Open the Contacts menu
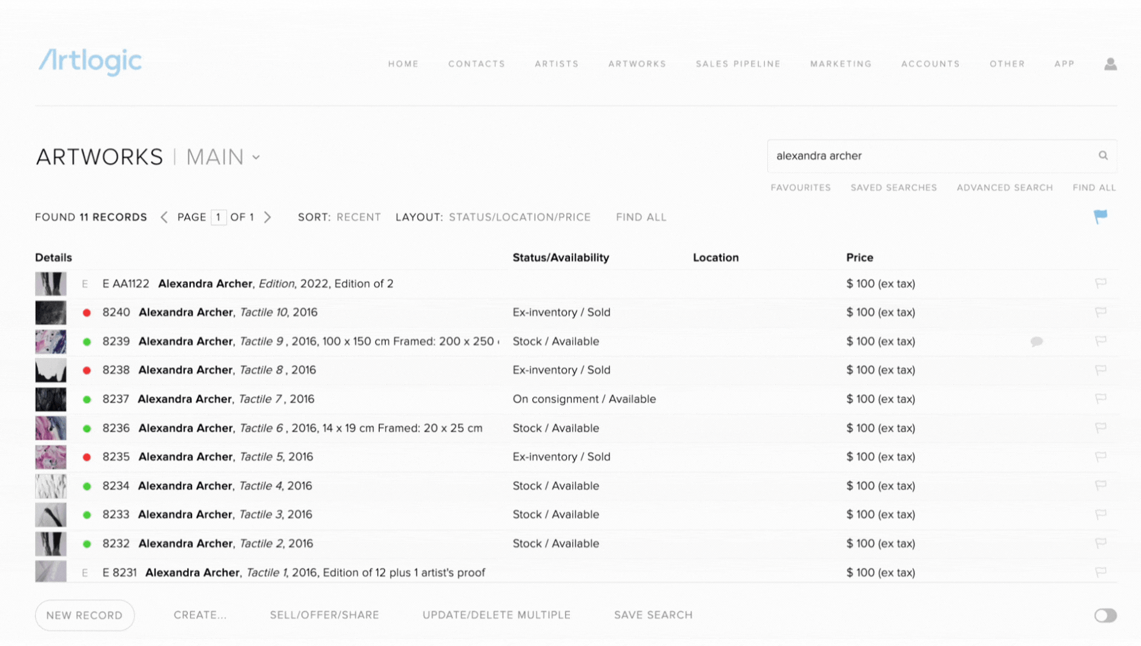 [x=476, y=64]
